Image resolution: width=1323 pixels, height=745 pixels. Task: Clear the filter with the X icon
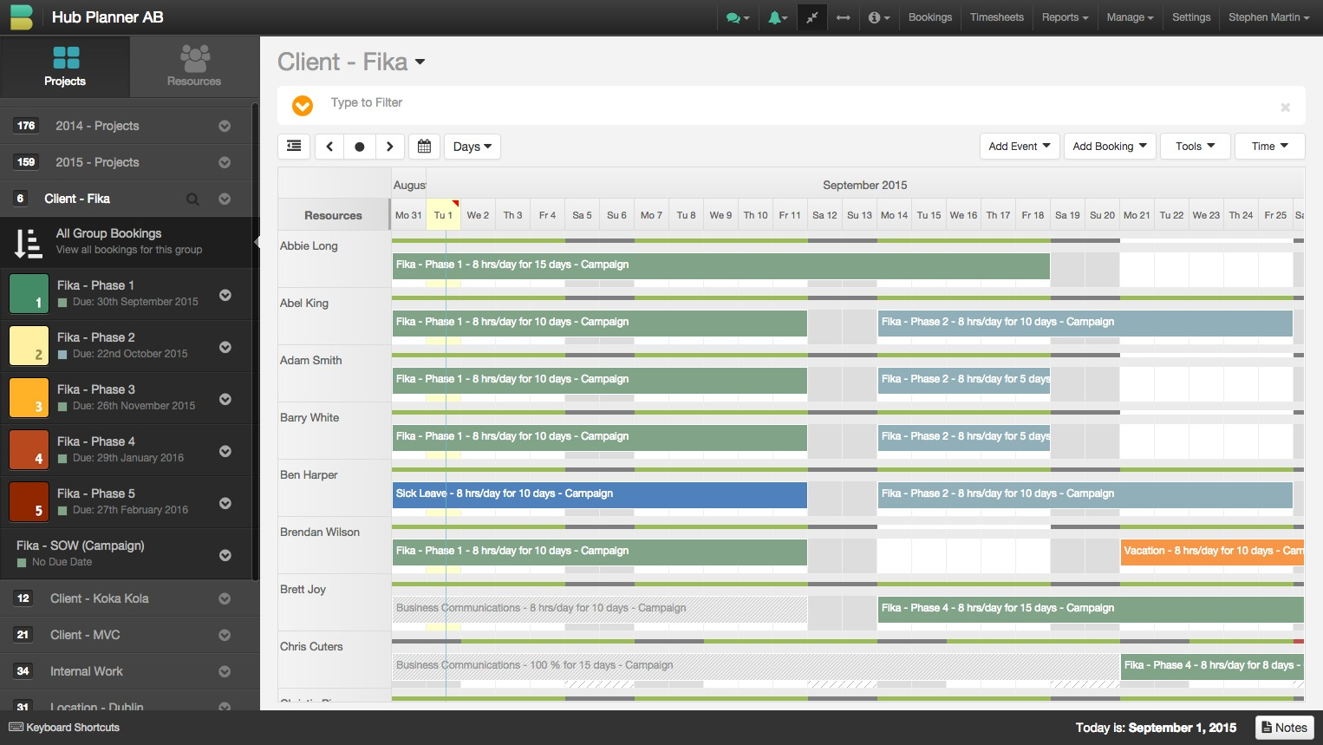click(x=1286, y=108)
